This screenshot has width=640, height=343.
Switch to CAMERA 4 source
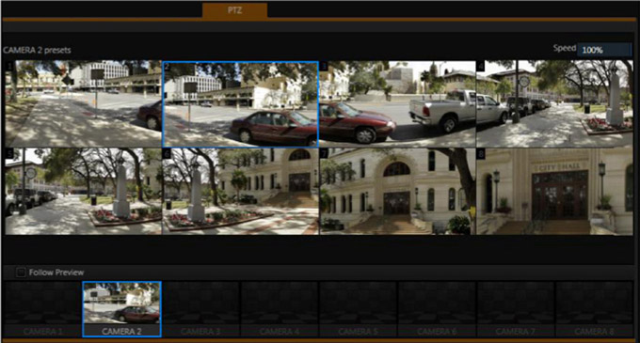(280, 309)
